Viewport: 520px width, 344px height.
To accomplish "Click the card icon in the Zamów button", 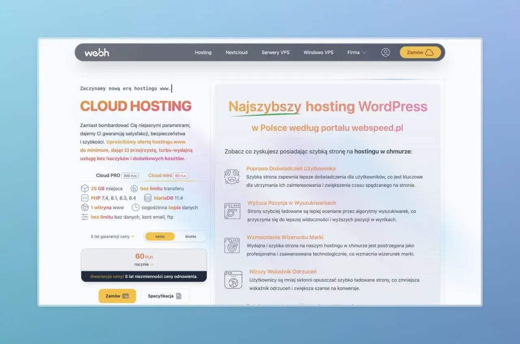I will (x=126, y=296).
